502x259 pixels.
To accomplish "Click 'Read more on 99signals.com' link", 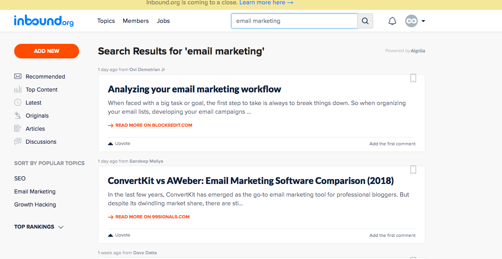I will [153, 217].
